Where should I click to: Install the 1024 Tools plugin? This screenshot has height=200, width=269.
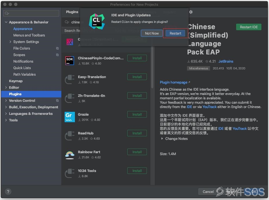point(137,171)
